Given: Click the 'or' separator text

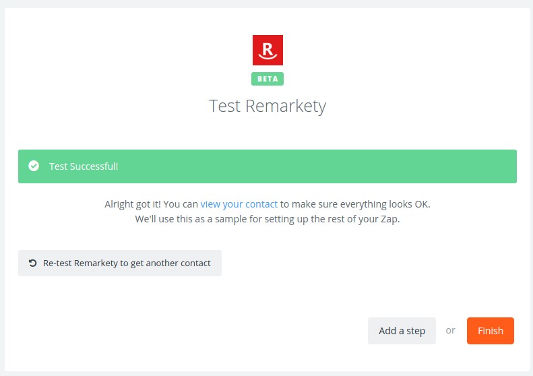Looking at the screenshot, I should point(450,330).
